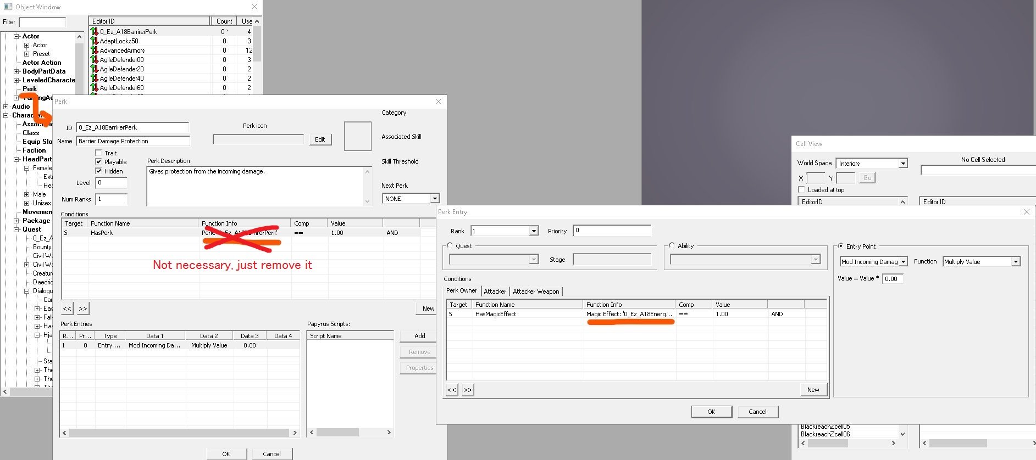
Task: Expand the Audio tree node
Action: 6,106
